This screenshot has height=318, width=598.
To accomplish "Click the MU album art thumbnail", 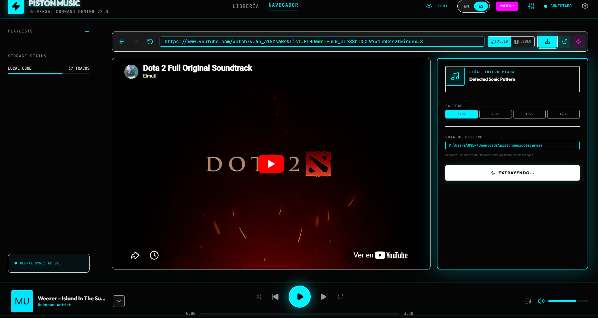I will point(22,301).
